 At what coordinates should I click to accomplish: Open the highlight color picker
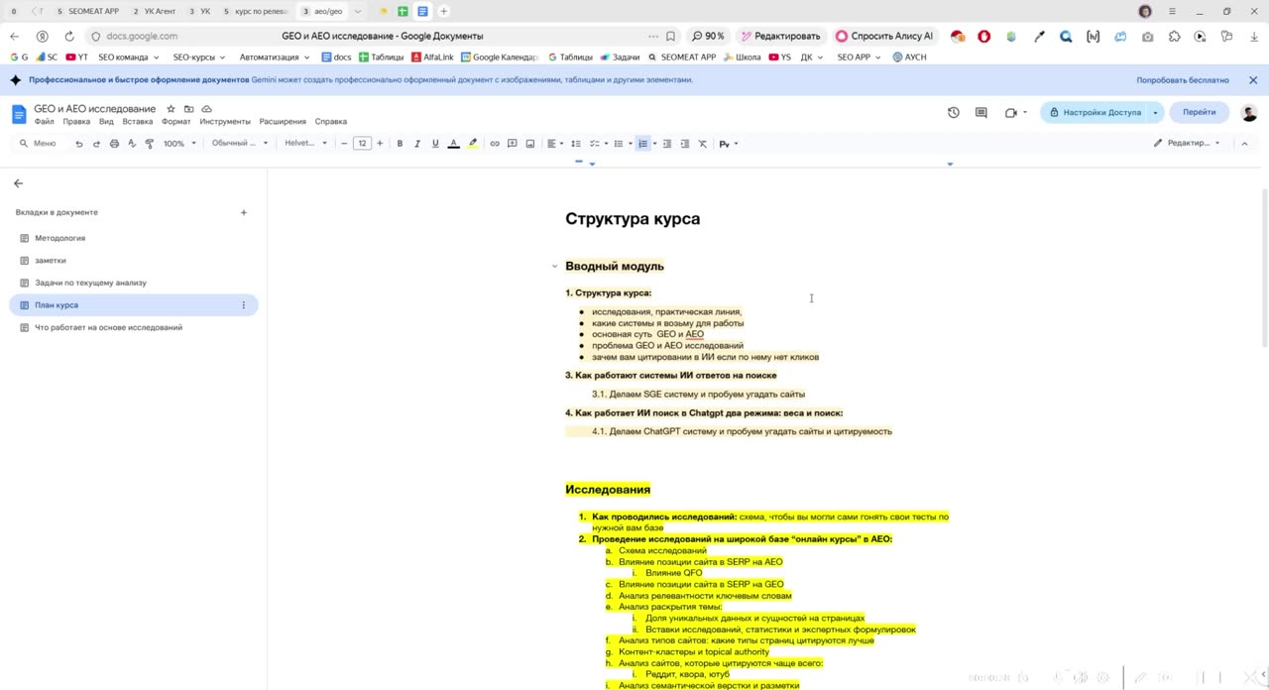(x=472, y=144)
